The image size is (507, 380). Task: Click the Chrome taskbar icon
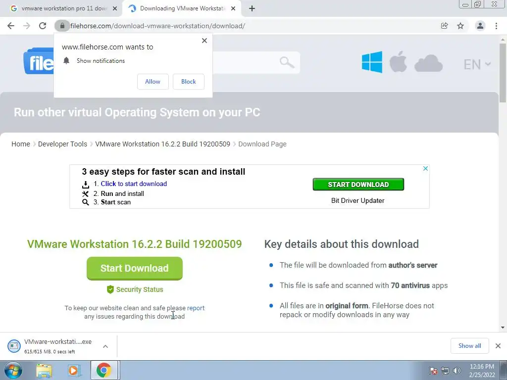pyautogui.click(x=104, y=370)
